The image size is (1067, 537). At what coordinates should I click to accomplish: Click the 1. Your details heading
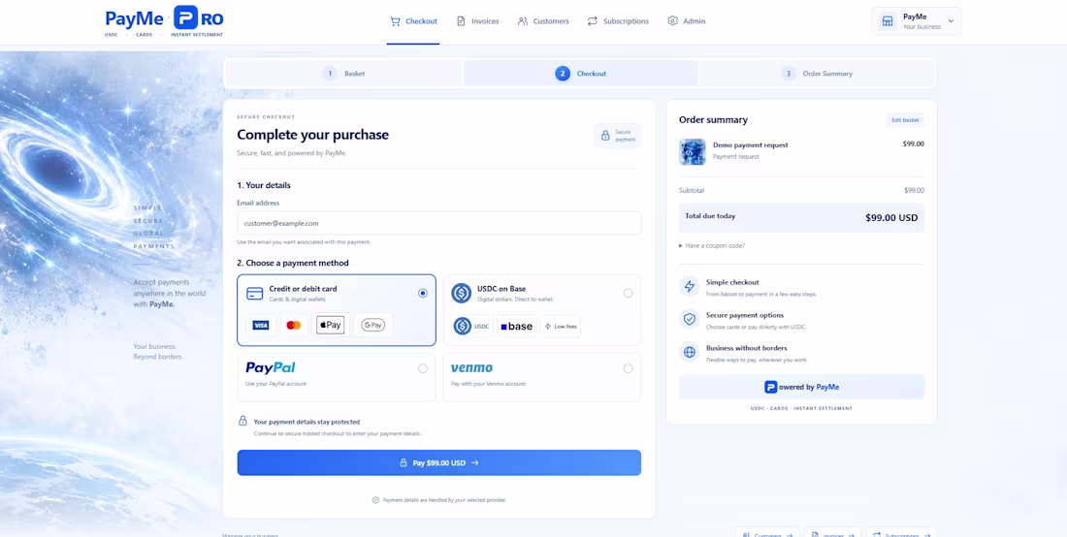click(264, 185)
